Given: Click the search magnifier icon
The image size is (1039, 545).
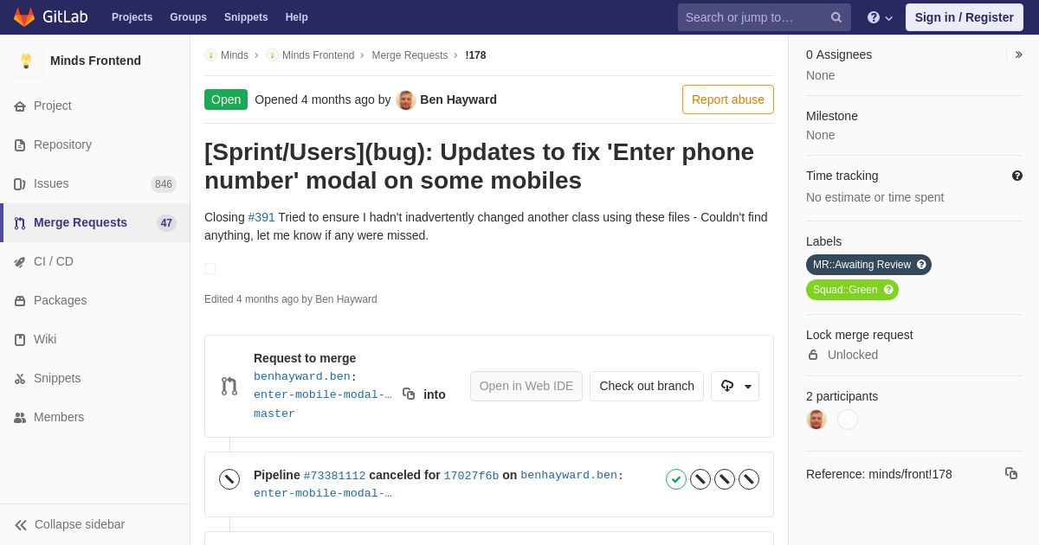Looking at the screenshot, I should [x=836, y=17].
